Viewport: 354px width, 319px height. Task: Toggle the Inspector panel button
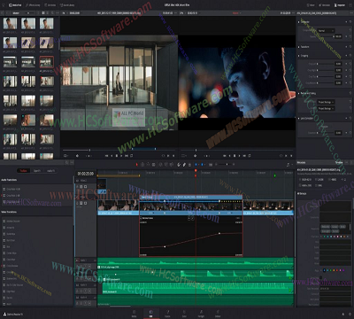pyautogui.click(x=341, y=5)
